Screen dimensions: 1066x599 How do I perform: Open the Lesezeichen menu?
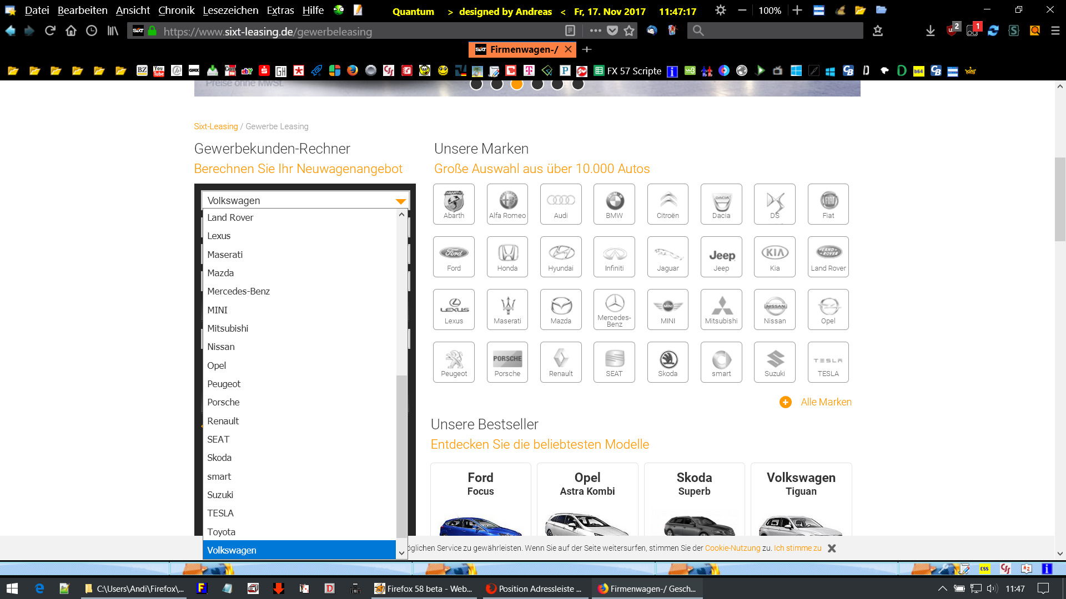(x=230, y=11)
